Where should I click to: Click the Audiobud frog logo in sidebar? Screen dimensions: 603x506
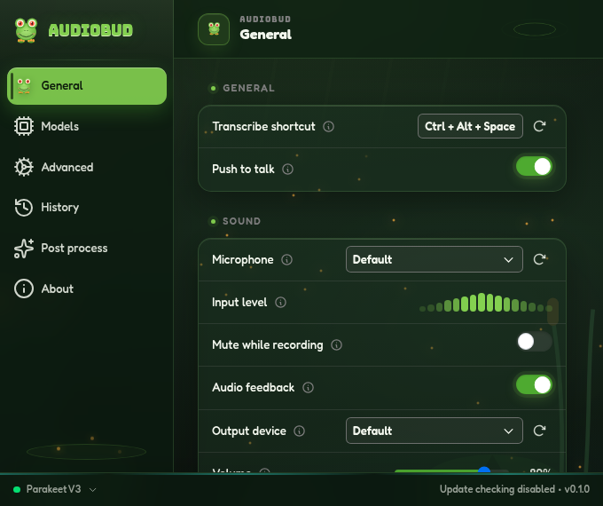(x=26, y=30)
